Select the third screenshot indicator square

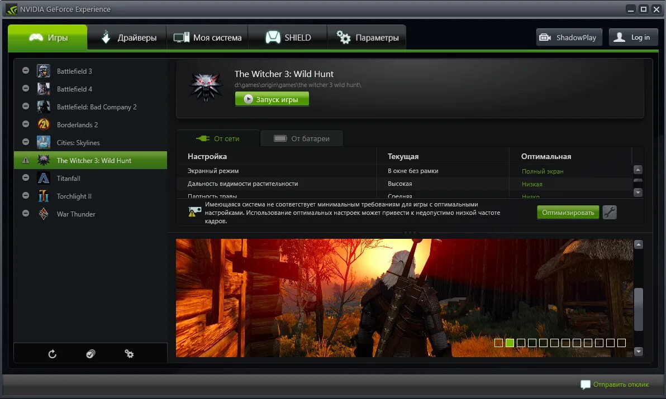[521, 343]
